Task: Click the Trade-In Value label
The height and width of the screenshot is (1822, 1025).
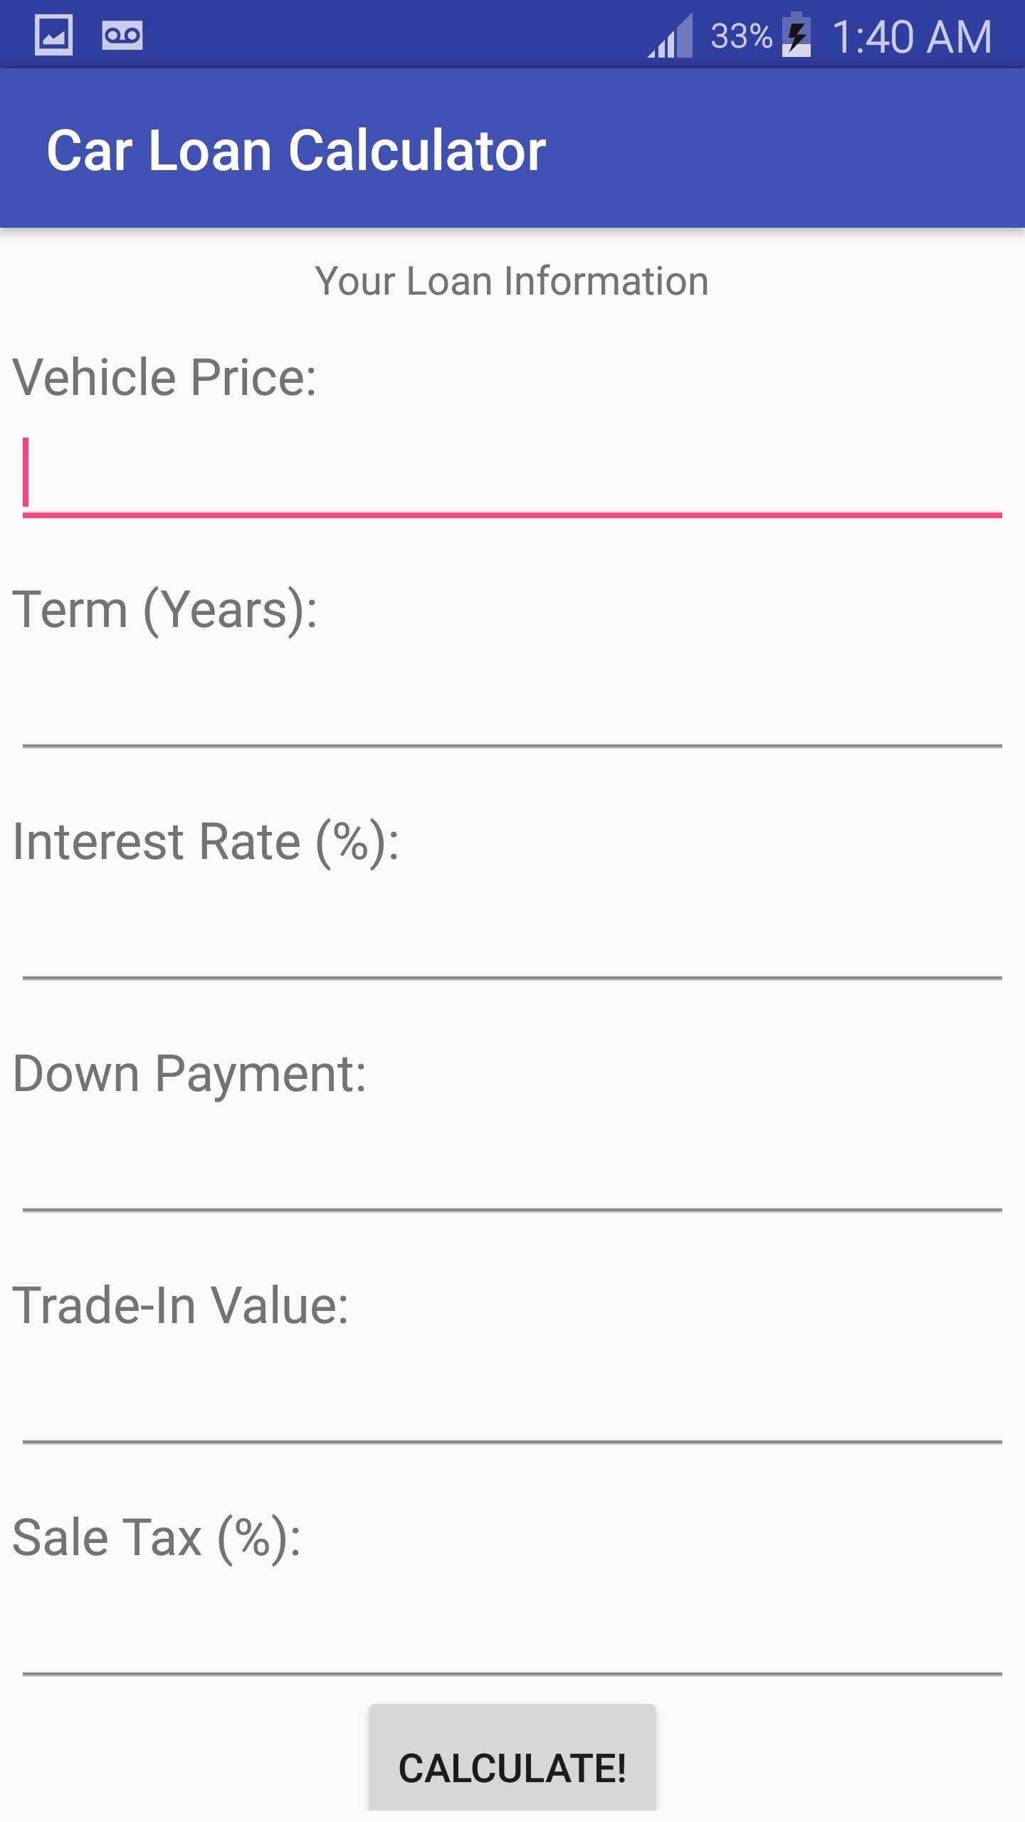Action: coord(181,1306)
